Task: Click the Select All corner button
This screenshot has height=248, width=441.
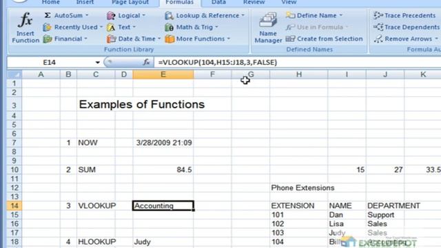Action: 14,74
